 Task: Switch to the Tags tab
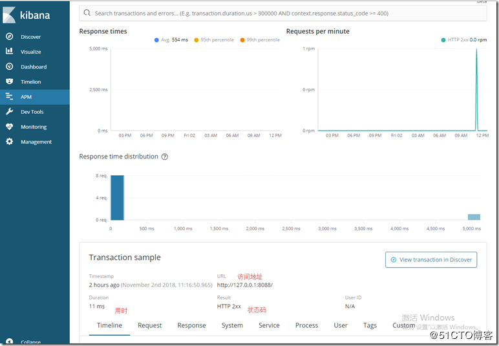tap(370, 325)
